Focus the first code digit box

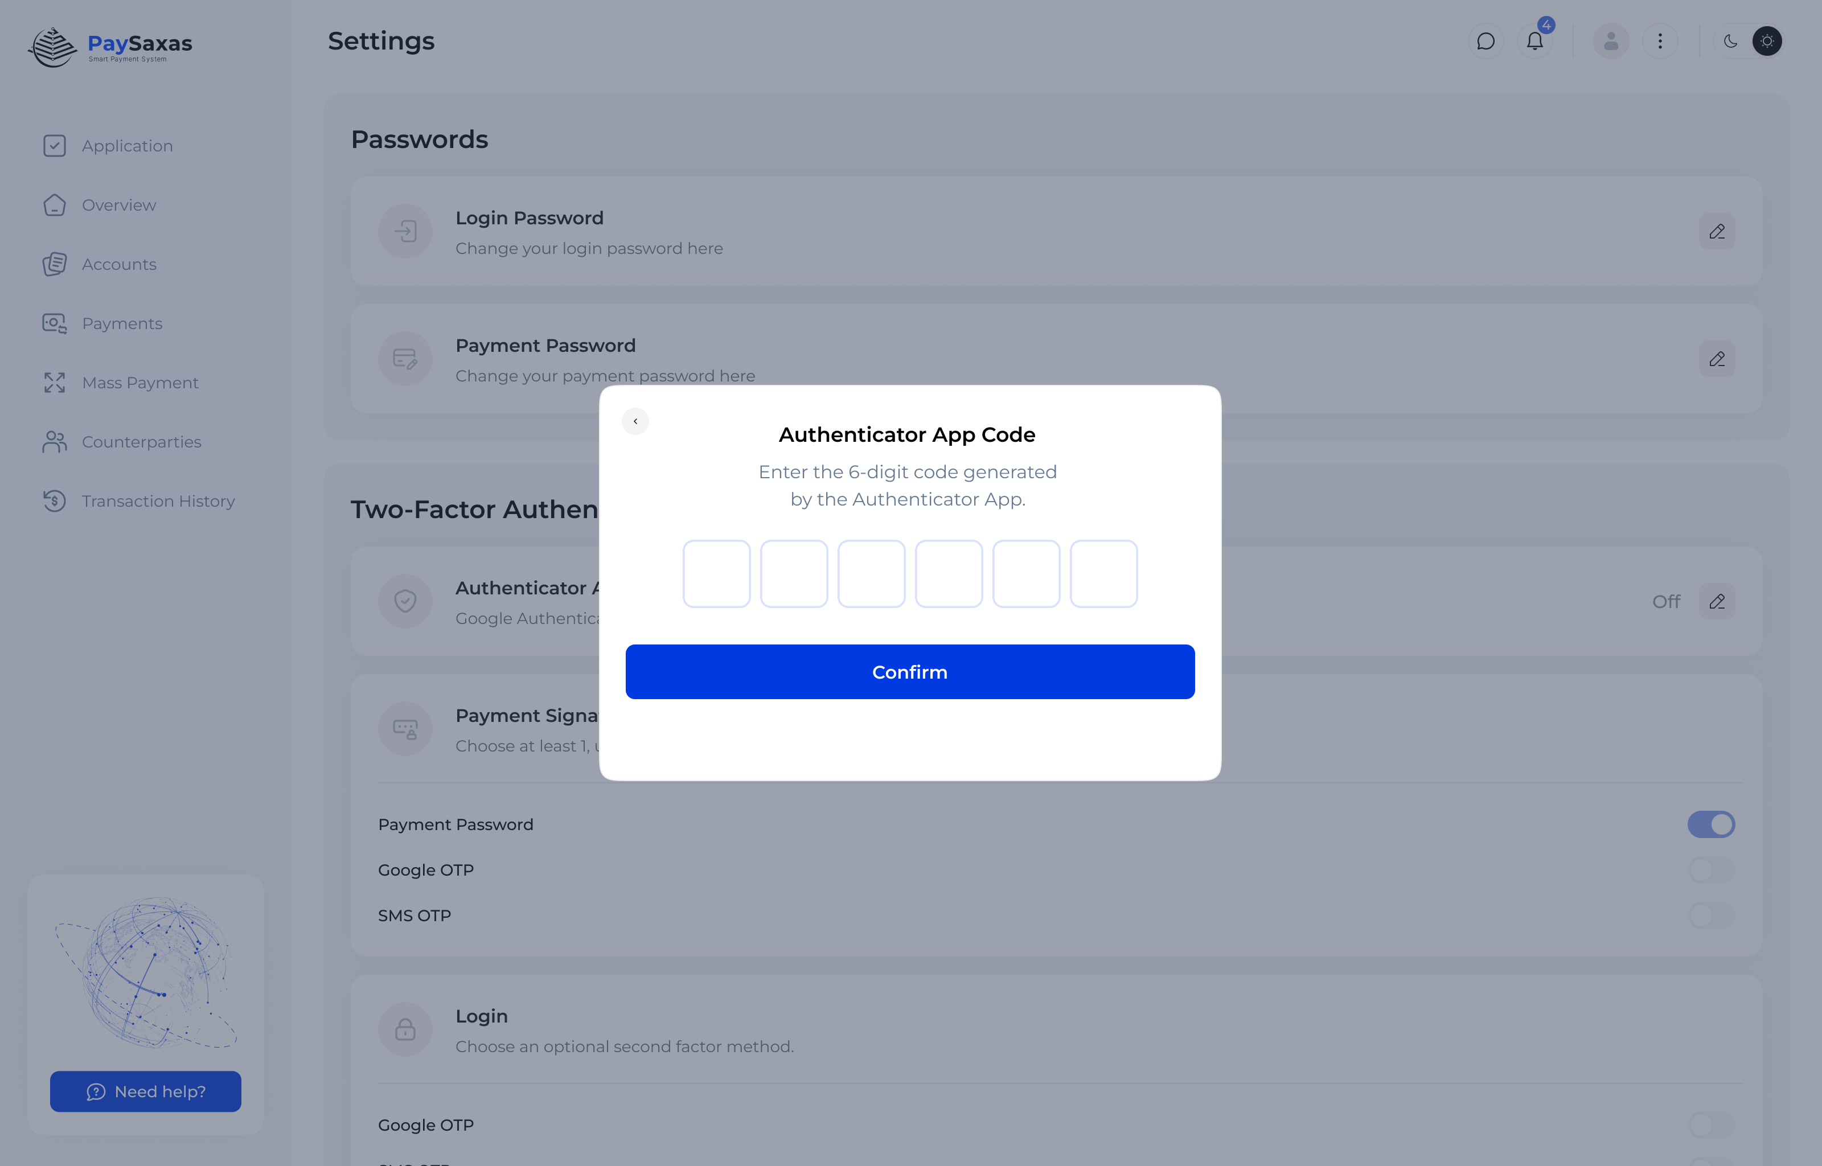[x=716, y=574]
